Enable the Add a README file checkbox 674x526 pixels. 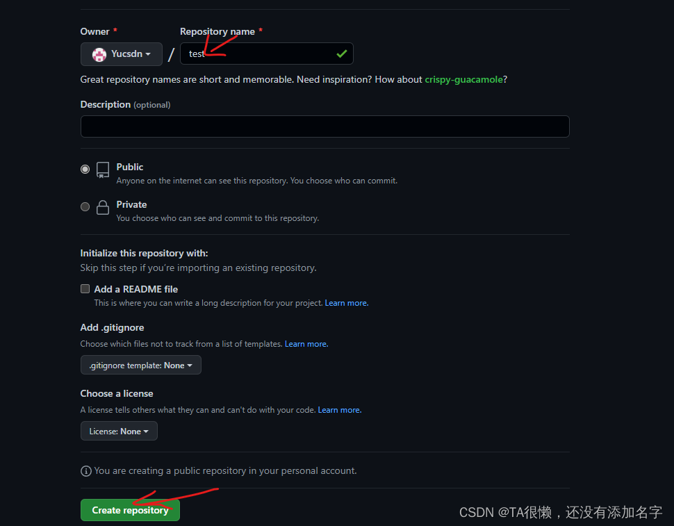tap(85, 289)
